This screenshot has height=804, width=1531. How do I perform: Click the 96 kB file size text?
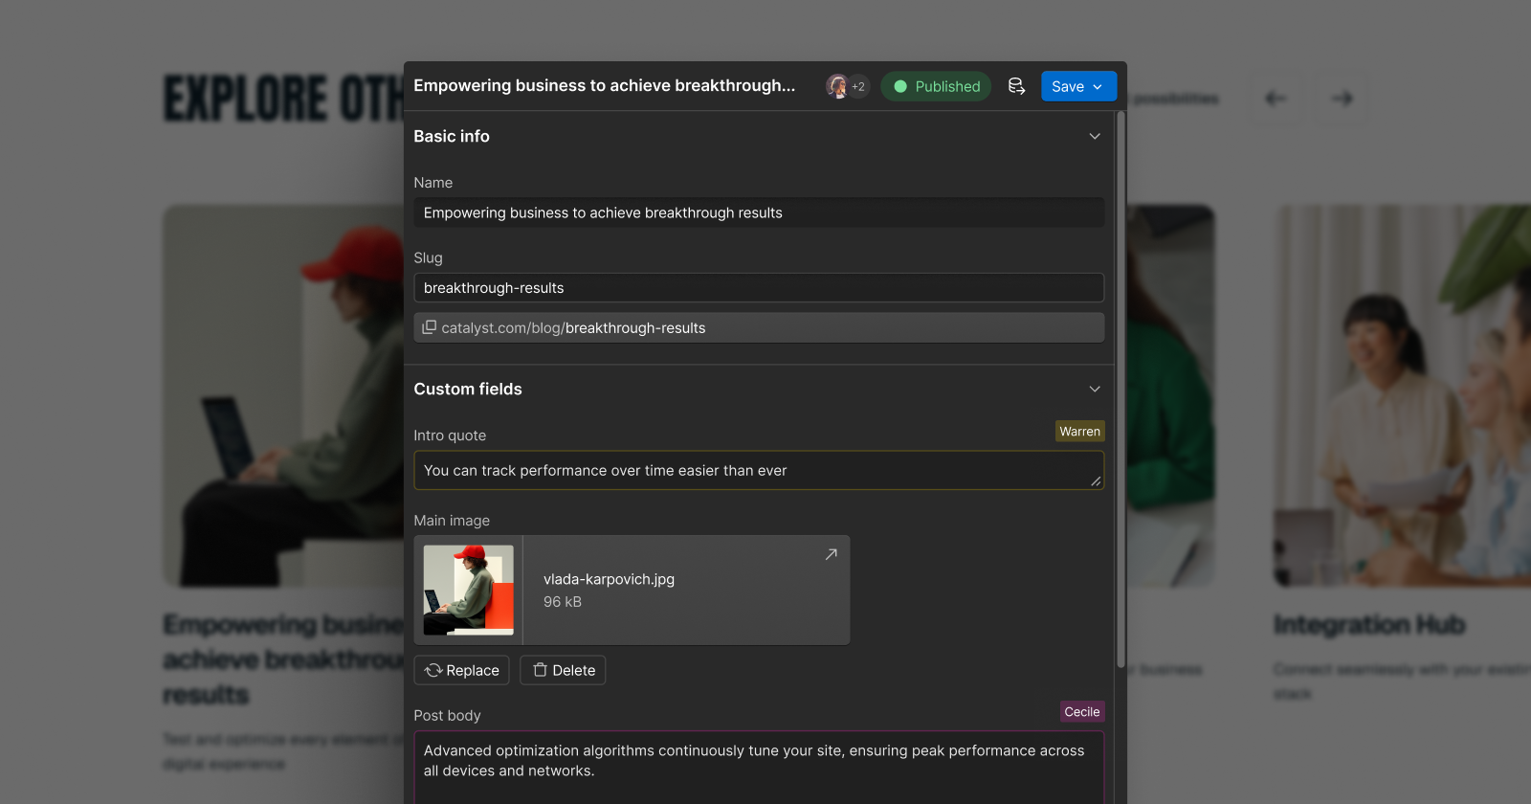[563, 602]
